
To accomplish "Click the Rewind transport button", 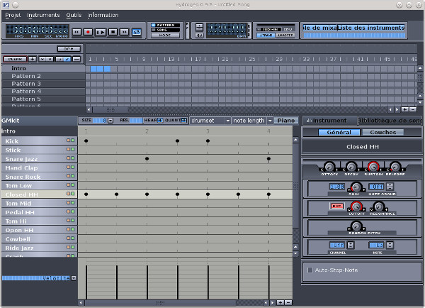I will [76, 32].
